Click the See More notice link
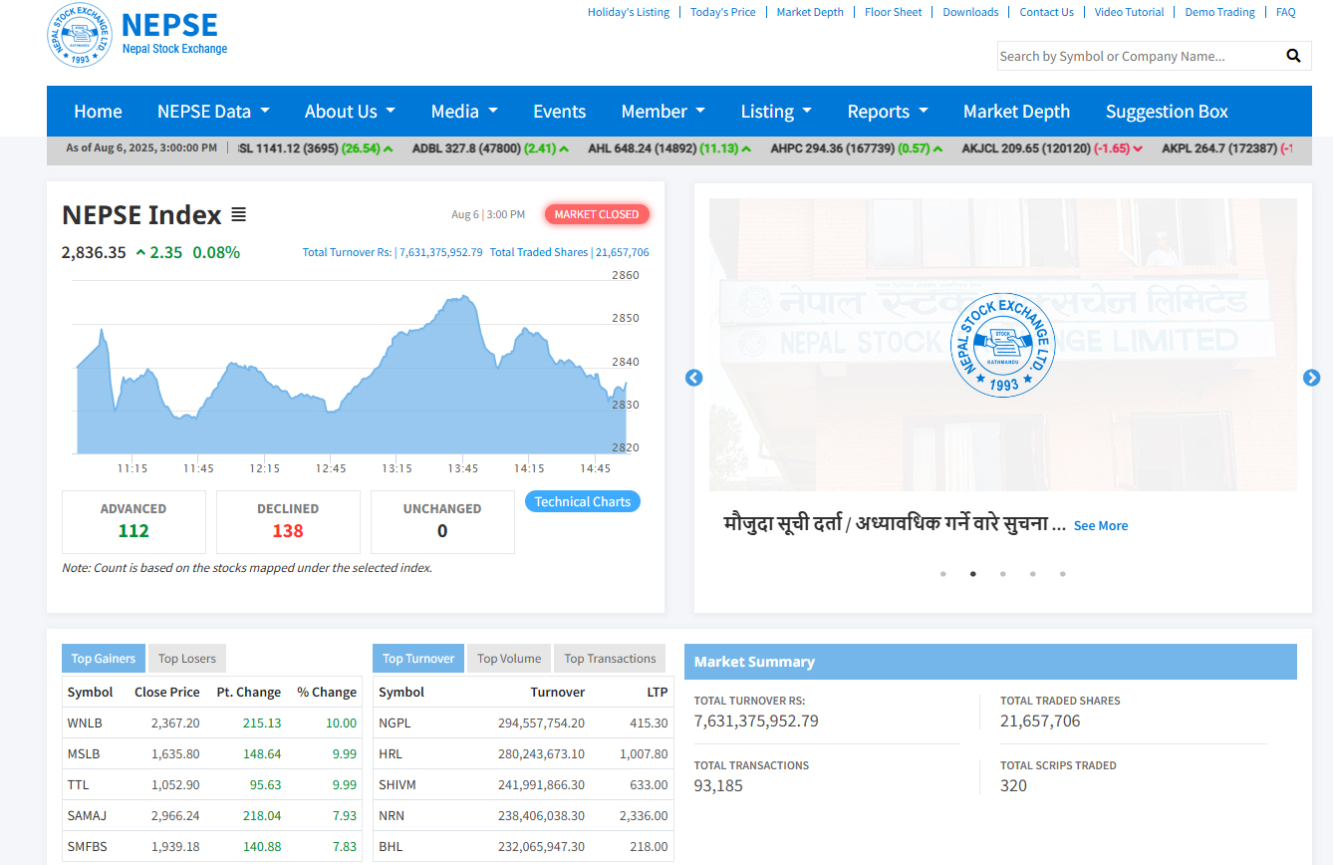The height and width of the screenshot is (865, 1333). 1100,525
